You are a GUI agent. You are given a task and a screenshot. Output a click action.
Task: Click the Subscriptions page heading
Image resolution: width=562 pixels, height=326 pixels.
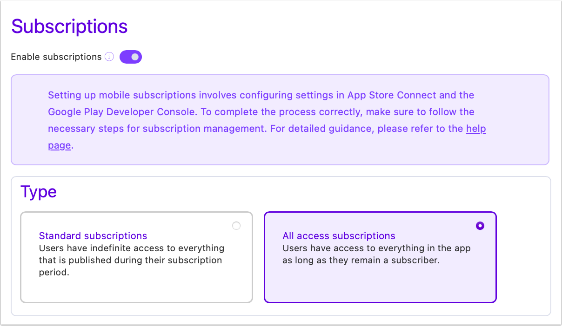pyautogui.click(x=69, y=26)
